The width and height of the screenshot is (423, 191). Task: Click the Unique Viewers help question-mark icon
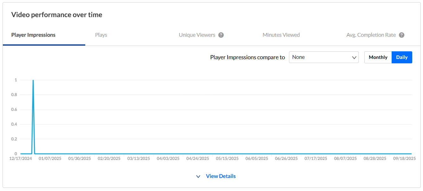pyautogui.click(x=221, y=35)
